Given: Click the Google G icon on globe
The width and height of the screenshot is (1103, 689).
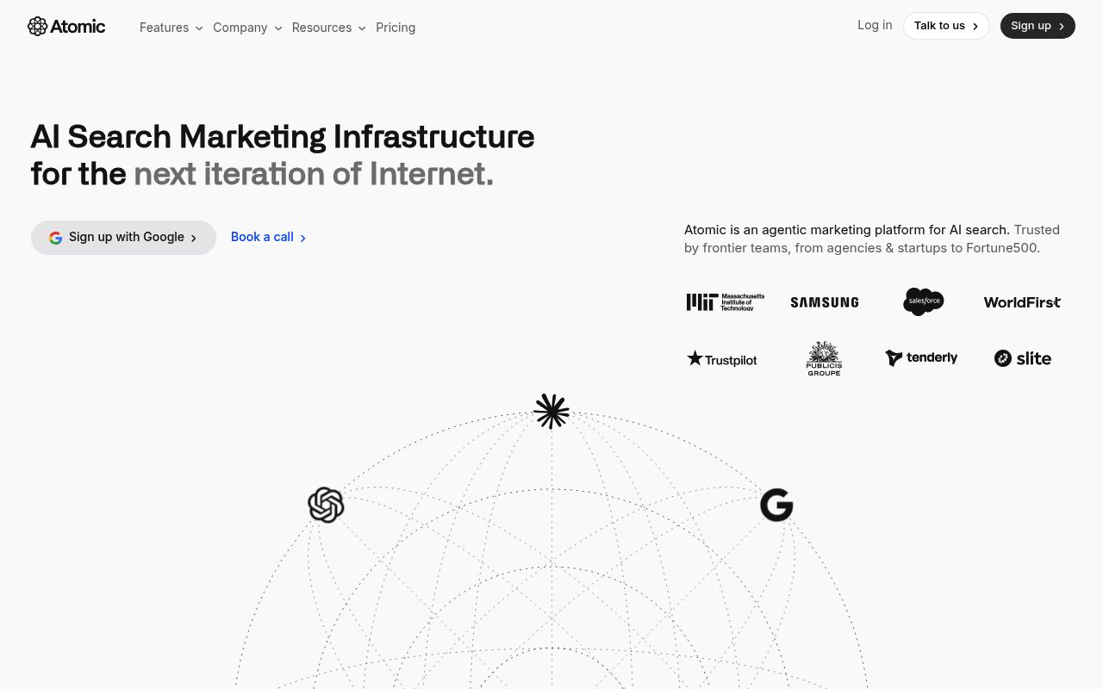Looking at the screenshot, I should tap(776, 506).
